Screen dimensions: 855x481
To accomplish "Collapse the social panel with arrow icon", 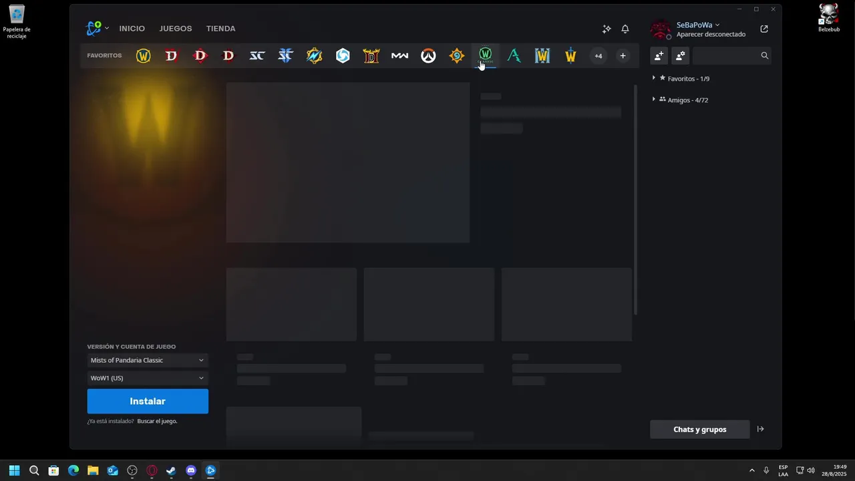I will pyautogui.click(x=760, y=430).
